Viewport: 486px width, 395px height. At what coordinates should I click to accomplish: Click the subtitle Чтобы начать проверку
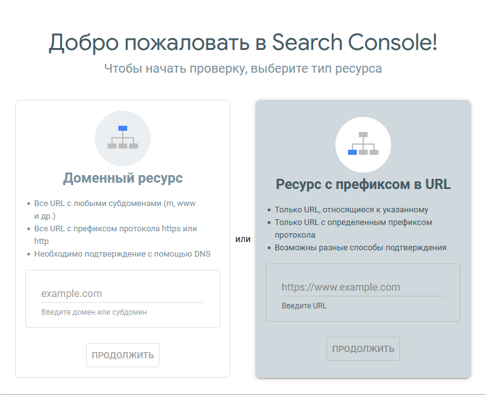[x=243, y=68]
